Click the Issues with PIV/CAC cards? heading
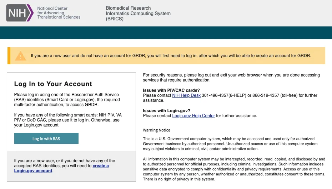 coord(171,90)
